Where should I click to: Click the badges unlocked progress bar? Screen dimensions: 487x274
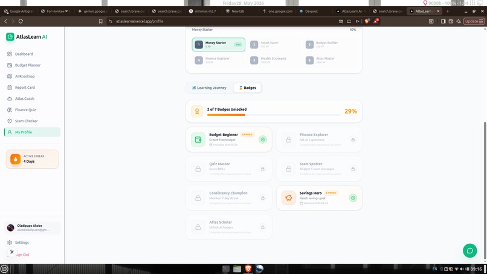[274, 115]
